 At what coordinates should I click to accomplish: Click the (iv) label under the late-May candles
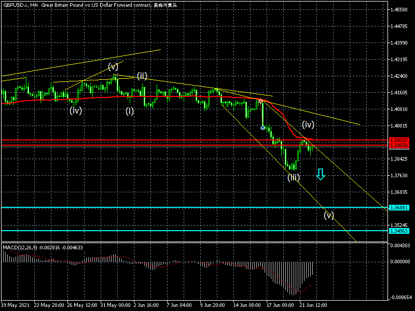pos(76,110)
